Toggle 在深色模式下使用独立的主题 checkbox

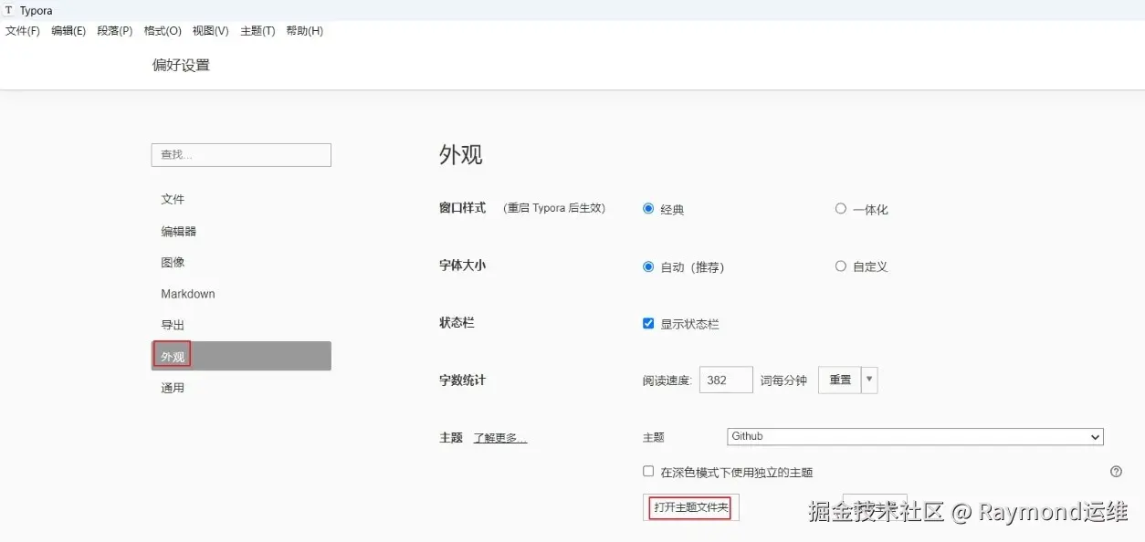tap(648, 472)
